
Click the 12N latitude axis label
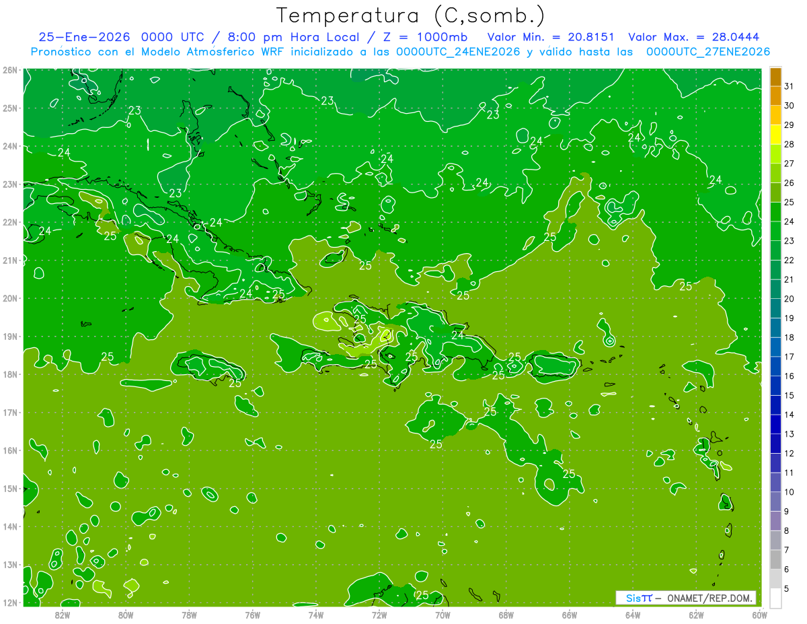coord(10,602)
